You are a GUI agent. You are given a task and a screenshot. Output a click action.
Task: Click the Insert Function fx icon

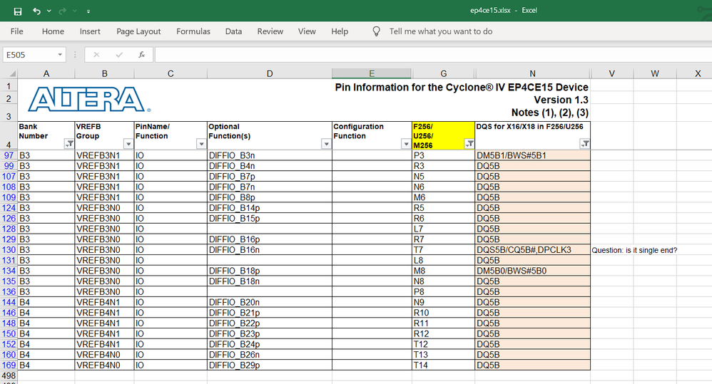pos(141,55)
